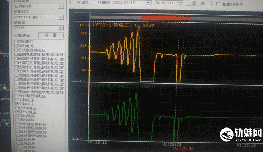
Task: Uncheck the 轨出2电压 option
Action: [x=17, y=112]
